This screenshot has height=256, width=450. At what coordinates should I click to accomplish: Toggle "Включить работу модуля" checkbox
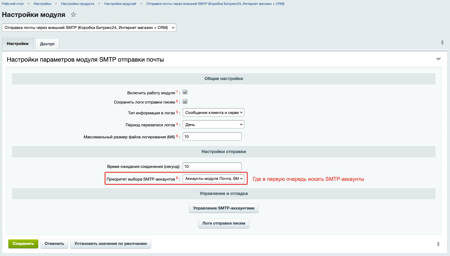(x=185, y=92)
